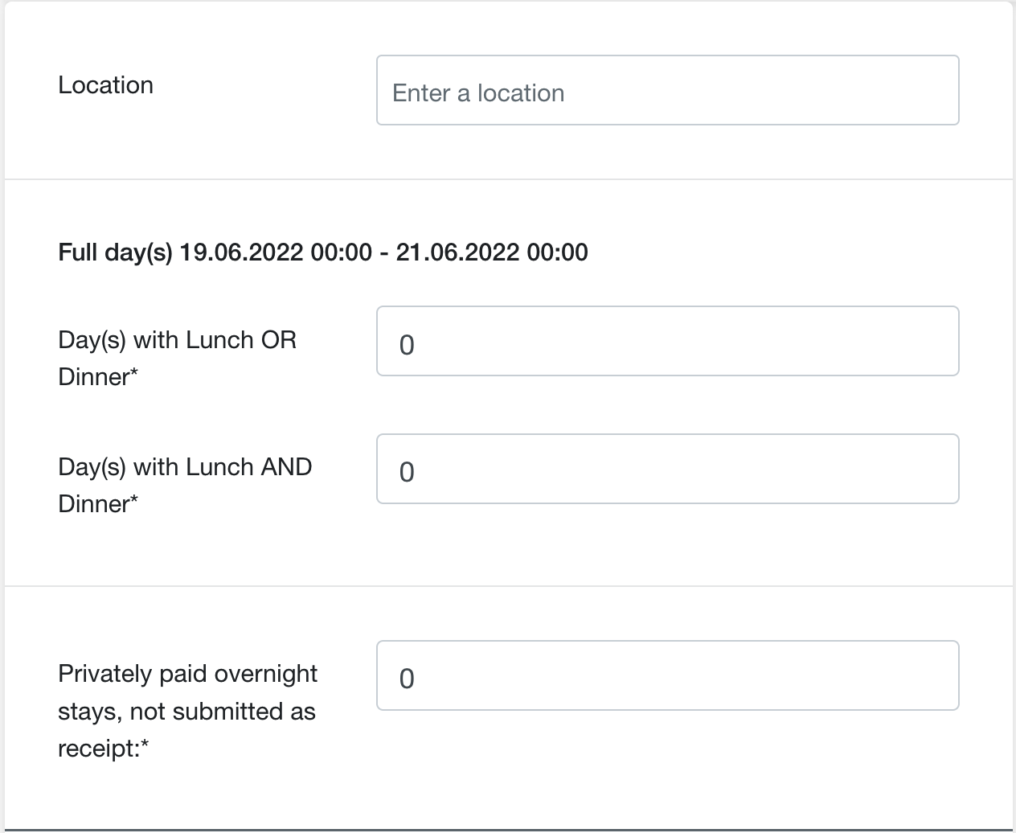Click the Privately paid overnight stays label
This screenshot has height=833, width=1016.
(x=187, y=711)
